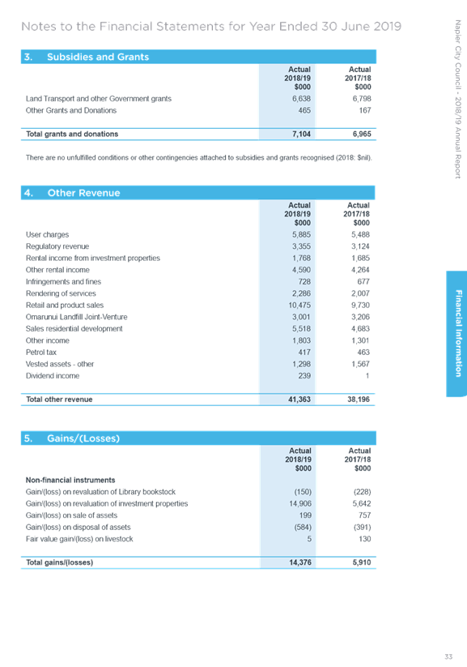Click 'Other income' row label
Screen dimensions: 467x667
pyautogui.click(x=48, y=340)
